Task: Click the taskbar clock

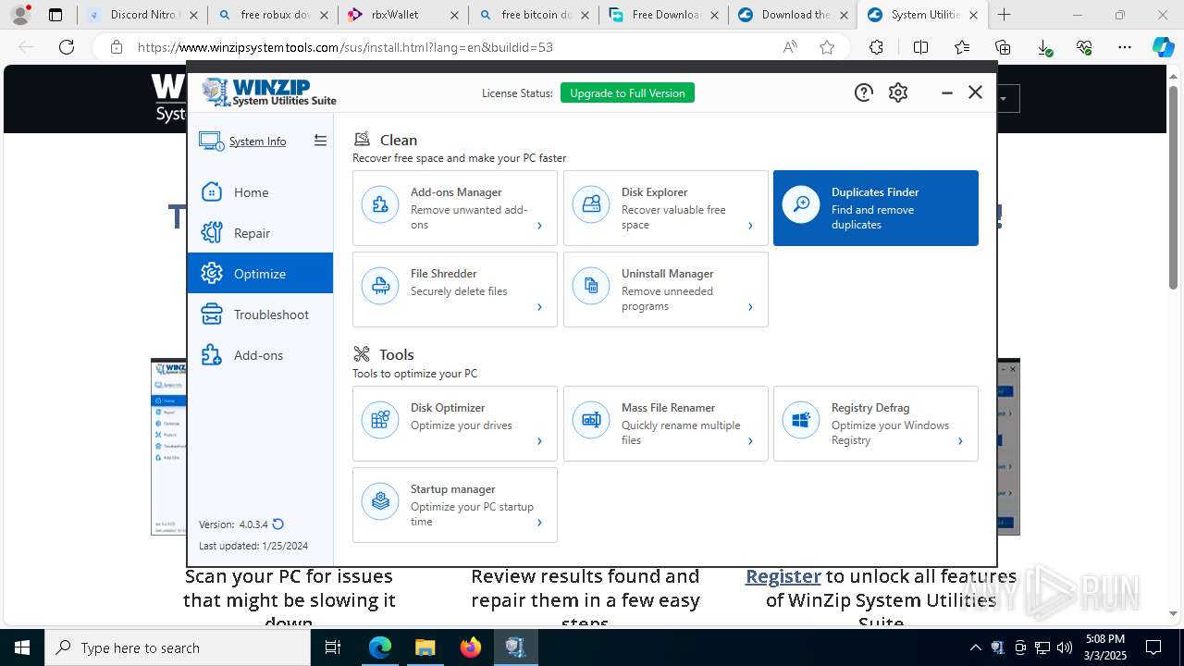Action: pos(1104,647)
